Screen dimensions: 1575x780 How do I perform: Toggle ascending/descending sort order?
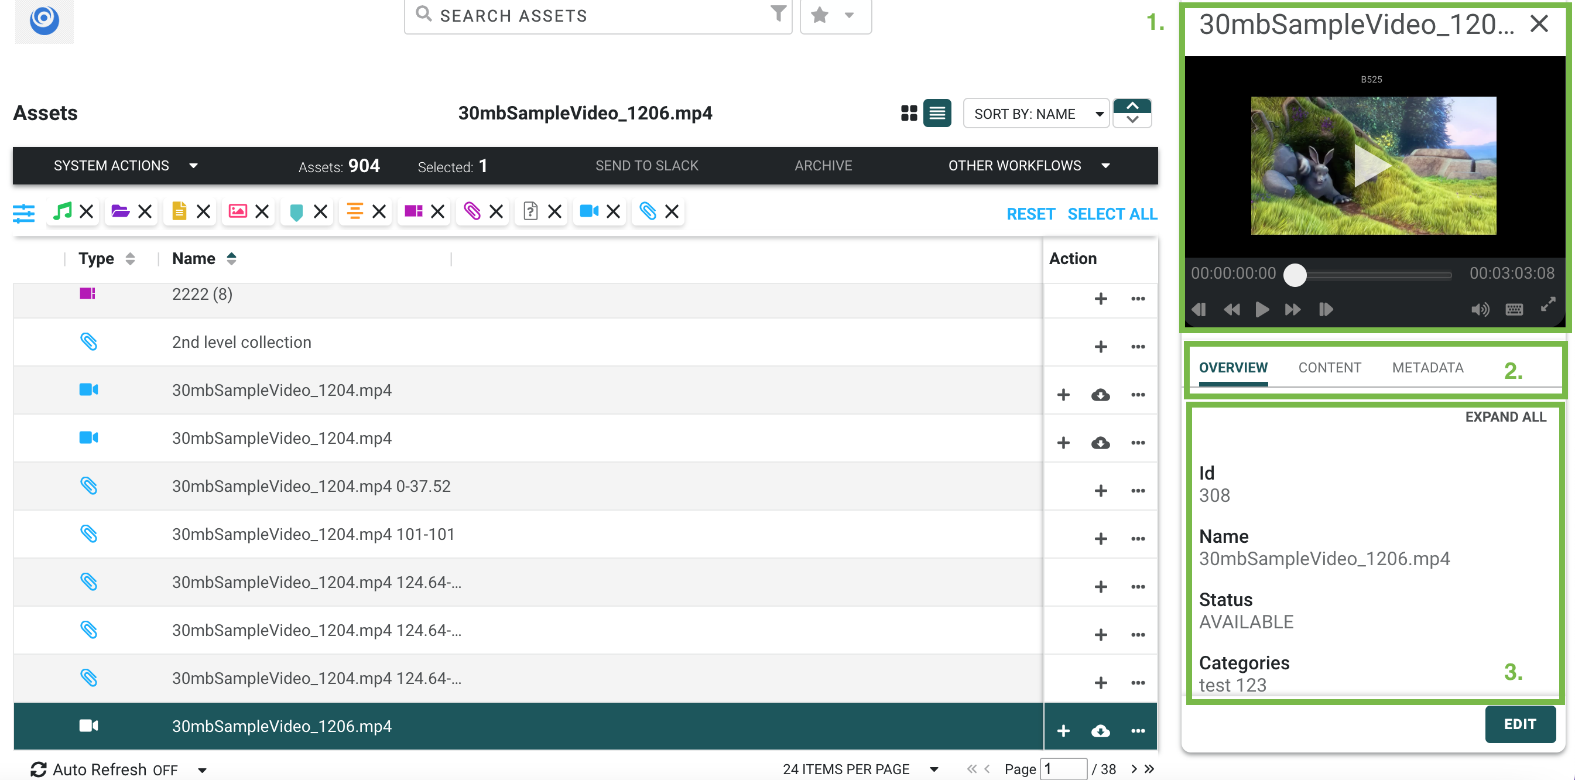(x=1132, y=113)
